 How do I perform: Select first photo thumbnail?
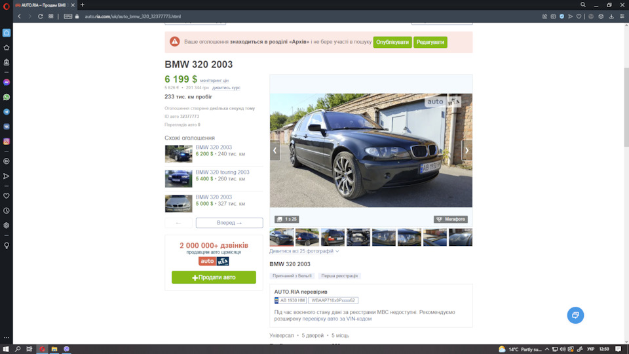point(282,237)
